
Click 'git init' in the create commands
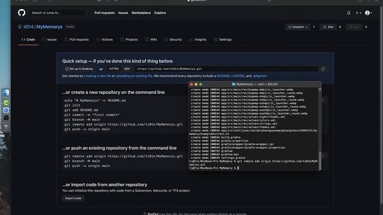[x=72, y=105]
